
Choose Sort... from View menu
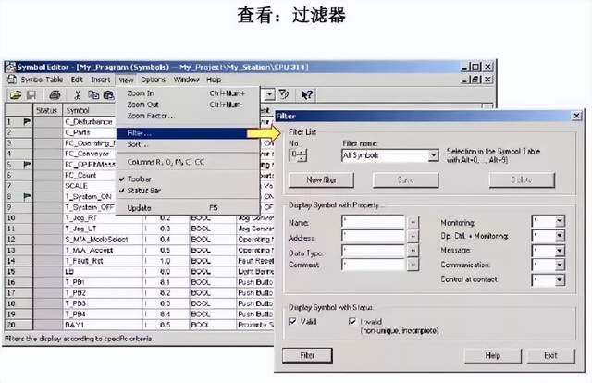[188, 144]
